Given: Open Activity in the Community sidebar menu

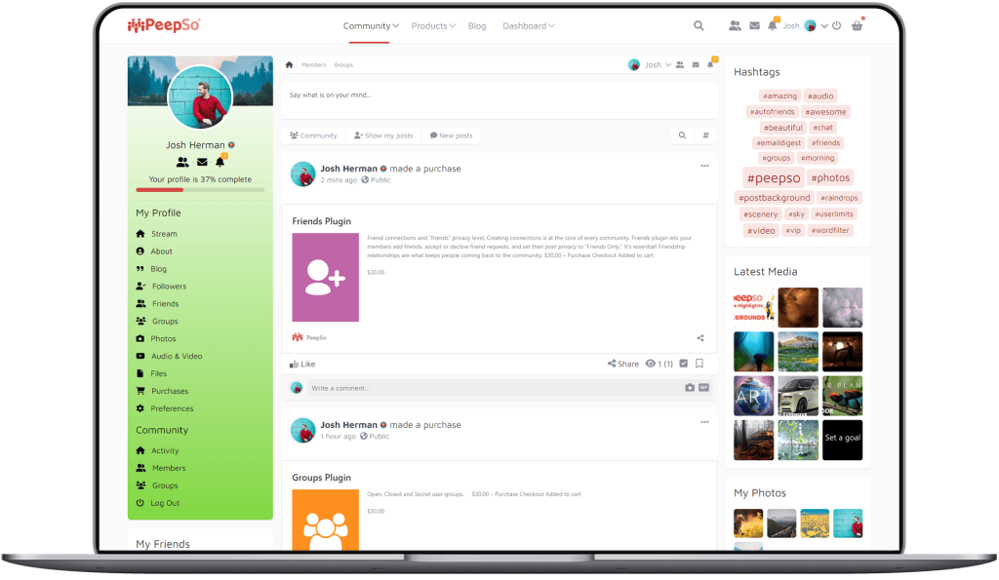Looking at the screenshot, I should click(157, 450).
